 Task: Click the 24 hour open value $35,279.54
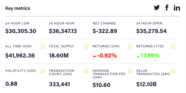[x=151, y=31]
